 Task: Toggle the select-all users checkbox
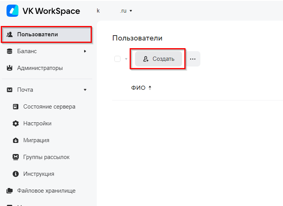pyautogui.click(x=117, y=59)
